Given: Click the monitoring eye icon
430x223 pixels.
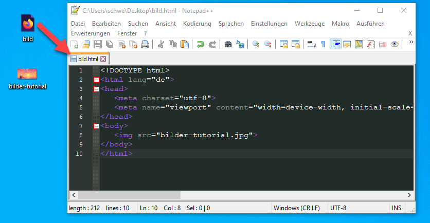Looking at the screenshot, I should point(395,44).
